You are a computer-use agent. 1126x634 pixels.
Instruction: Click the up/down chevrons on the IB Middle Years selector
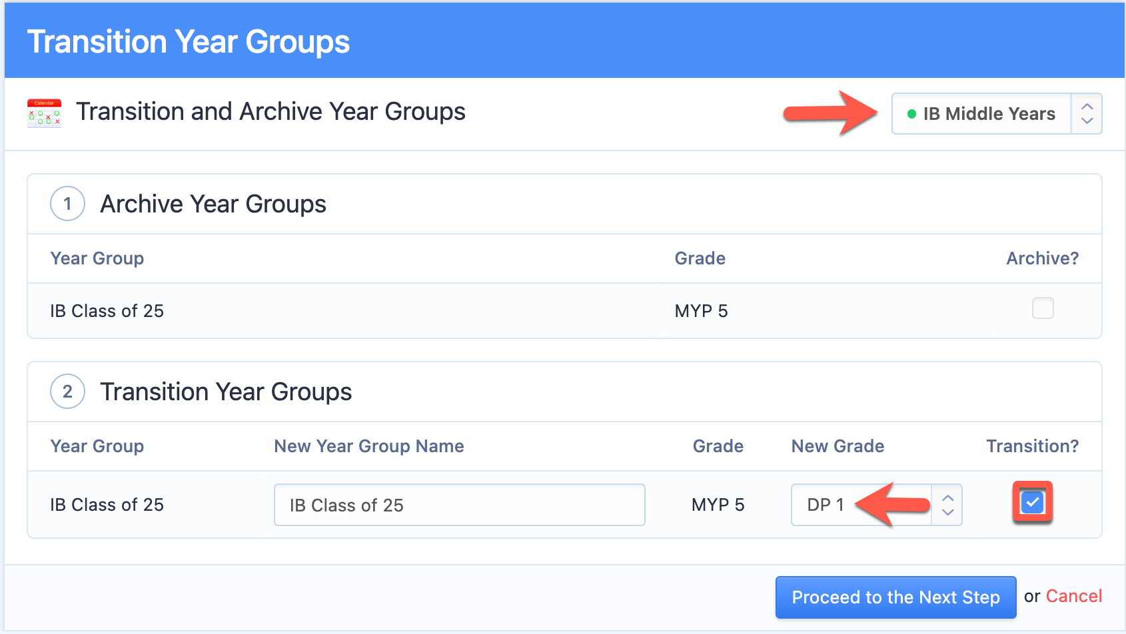click(1087, 114)
